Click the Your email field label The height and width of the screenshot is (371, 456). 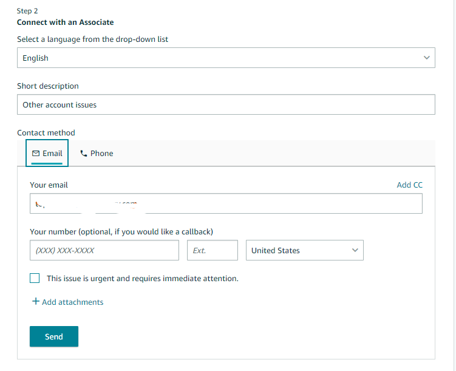(x=49, y=185)
